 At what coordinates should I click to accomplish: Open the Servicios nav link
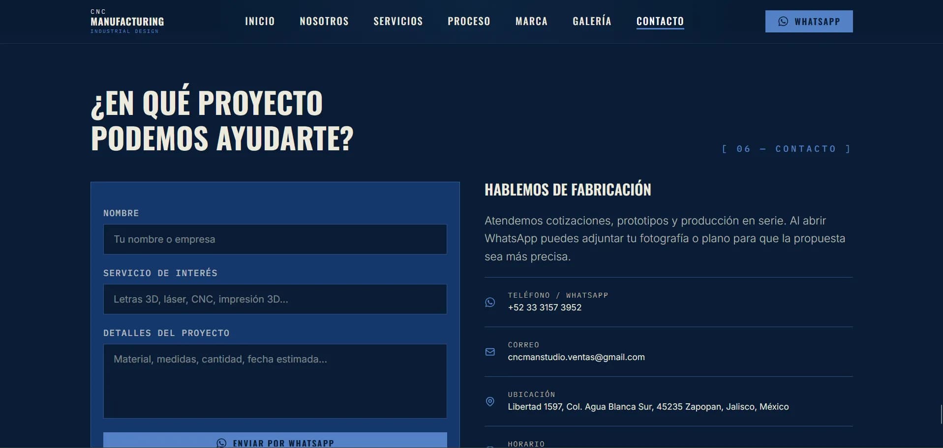pos(398,21)
